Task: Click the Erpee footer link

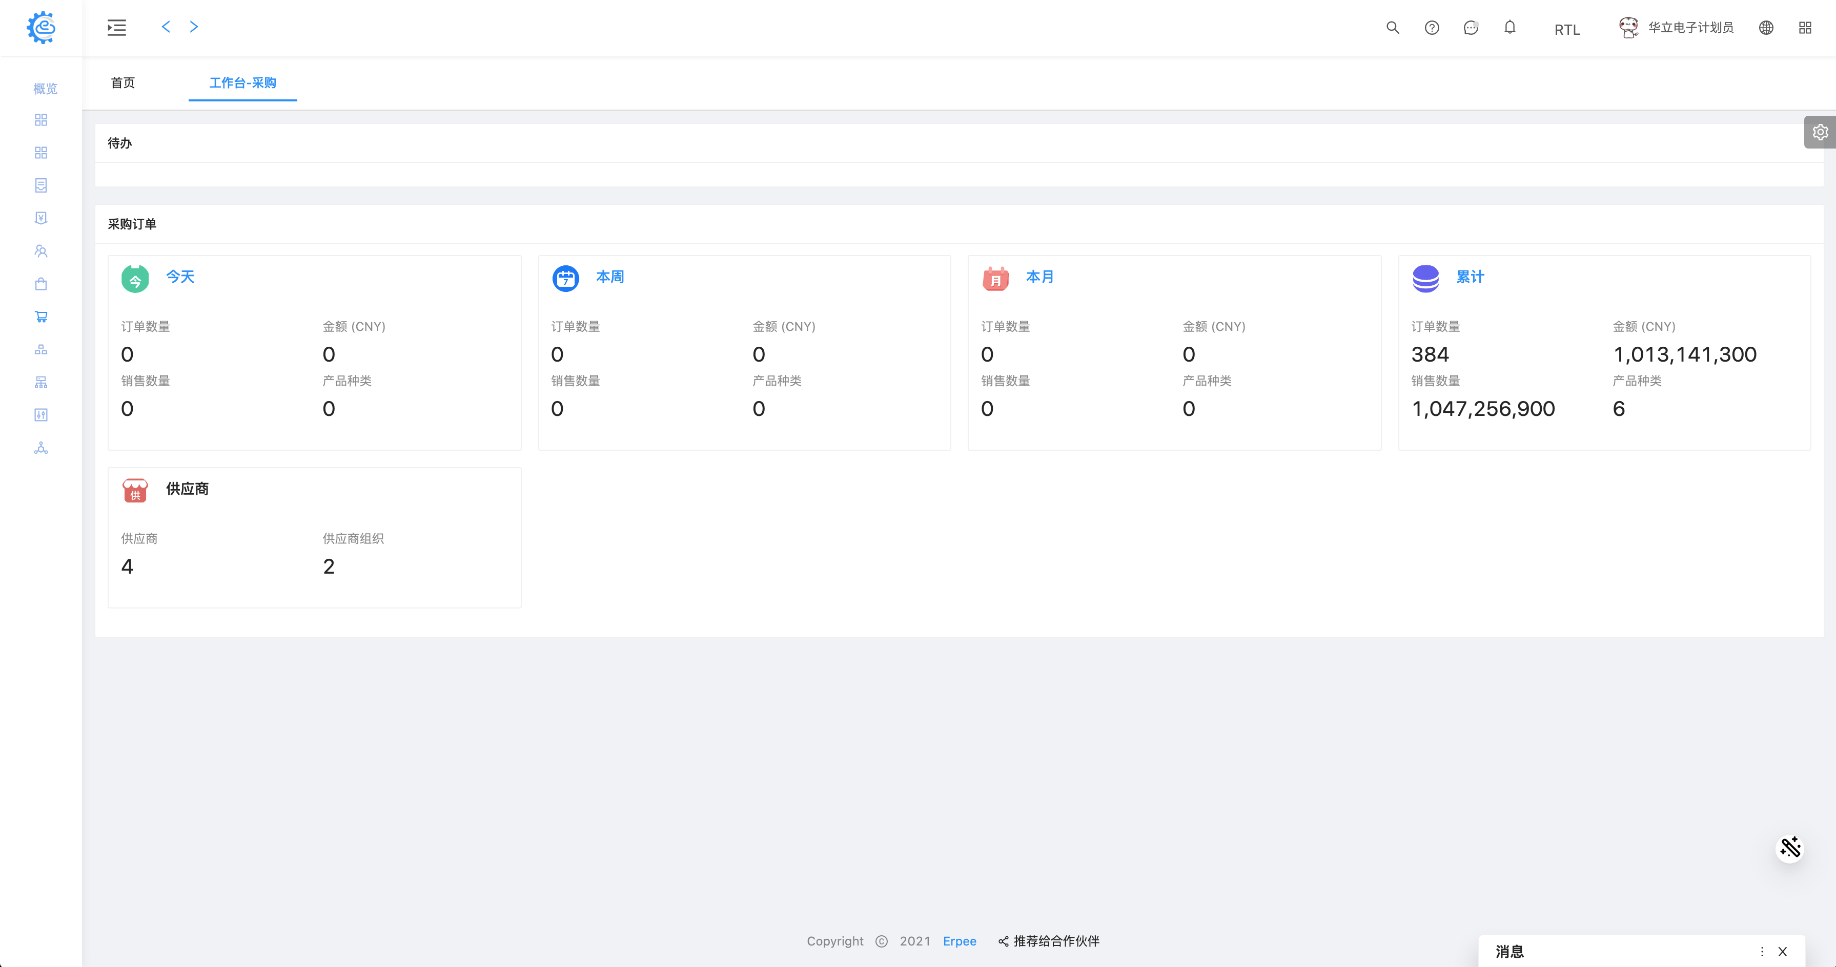Action: (960, 941)
